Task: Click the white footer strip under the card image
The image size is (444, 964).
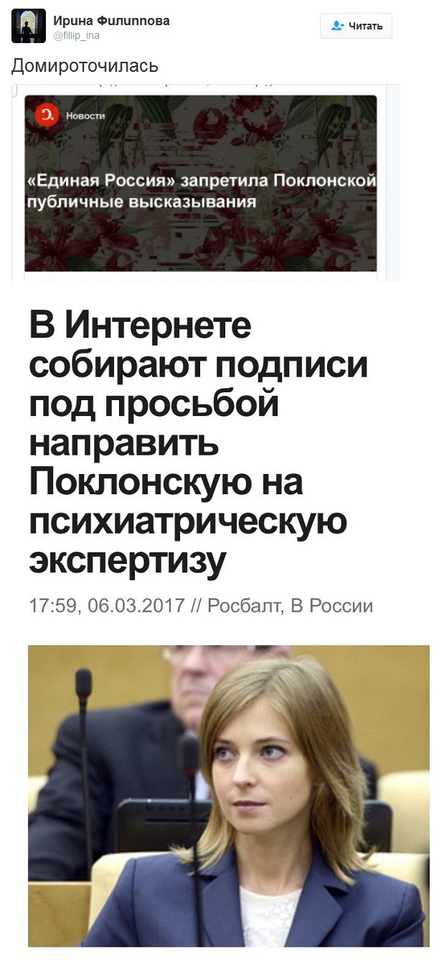Action: point(201,276)
